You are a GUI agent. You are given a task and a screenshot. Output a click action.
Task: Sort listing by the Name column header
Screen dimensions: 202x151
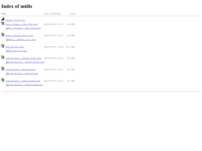click(x=4, y=14)
